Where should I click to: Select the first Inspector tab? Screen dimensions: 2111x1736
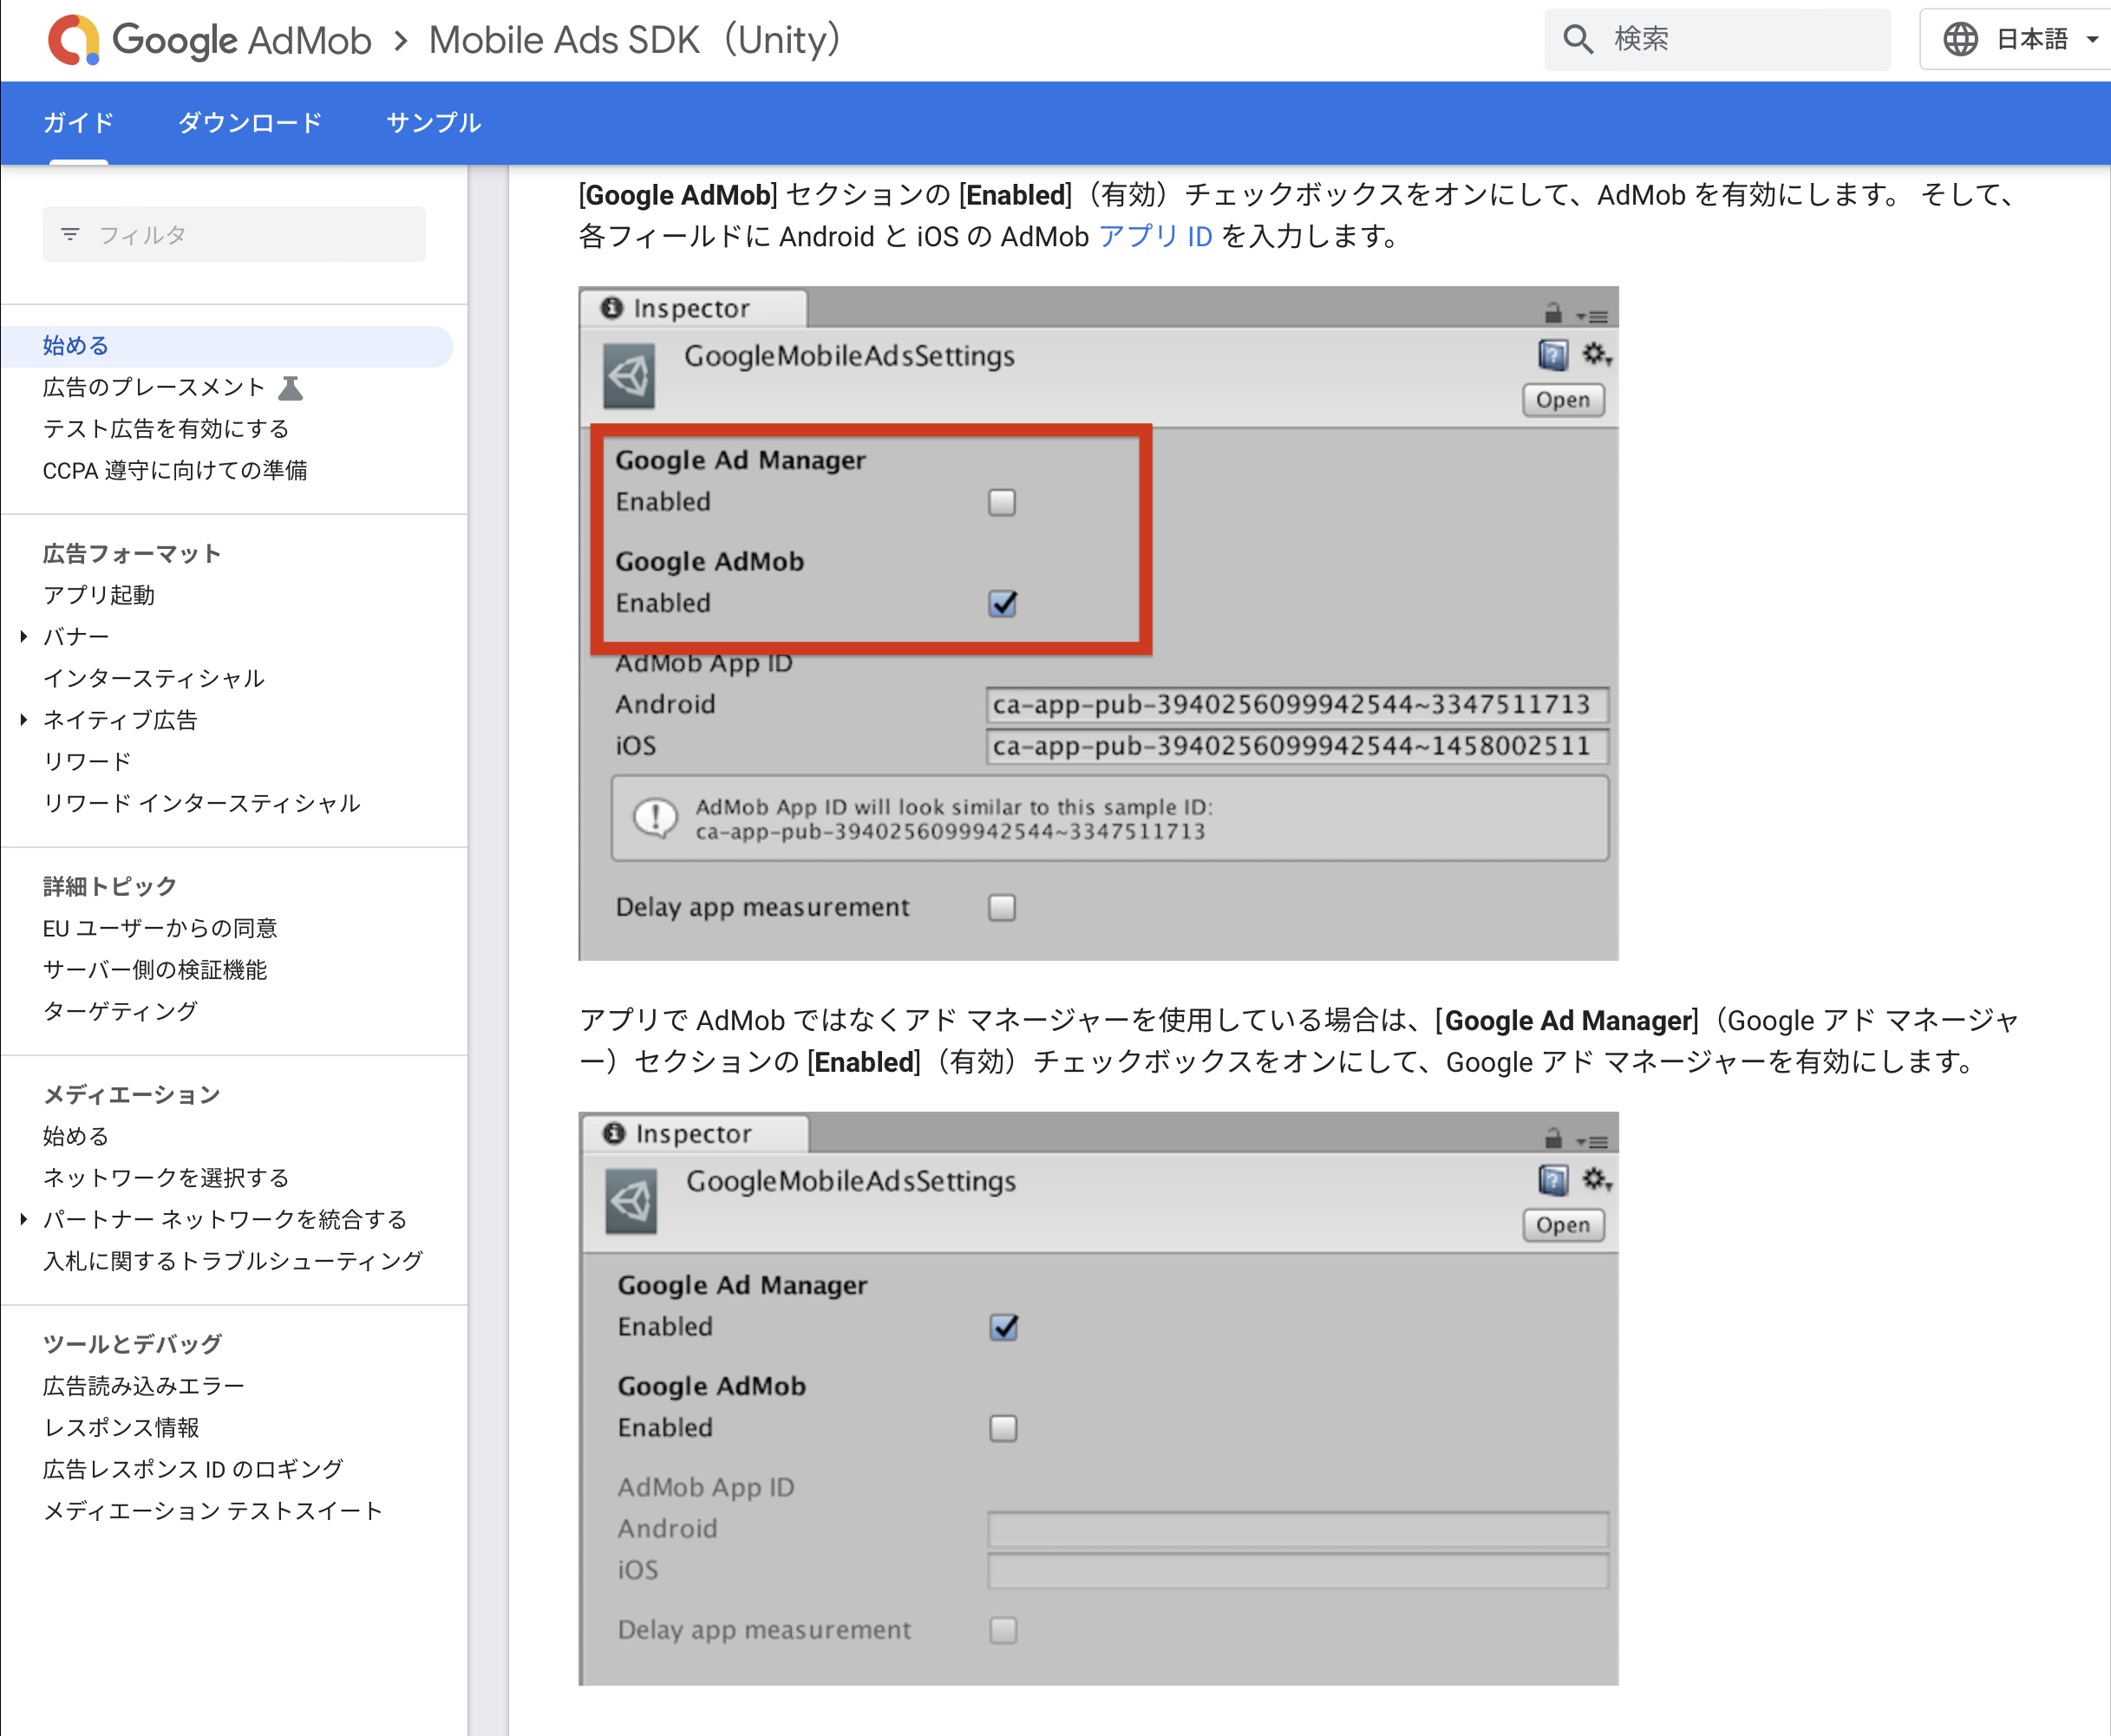693,308
